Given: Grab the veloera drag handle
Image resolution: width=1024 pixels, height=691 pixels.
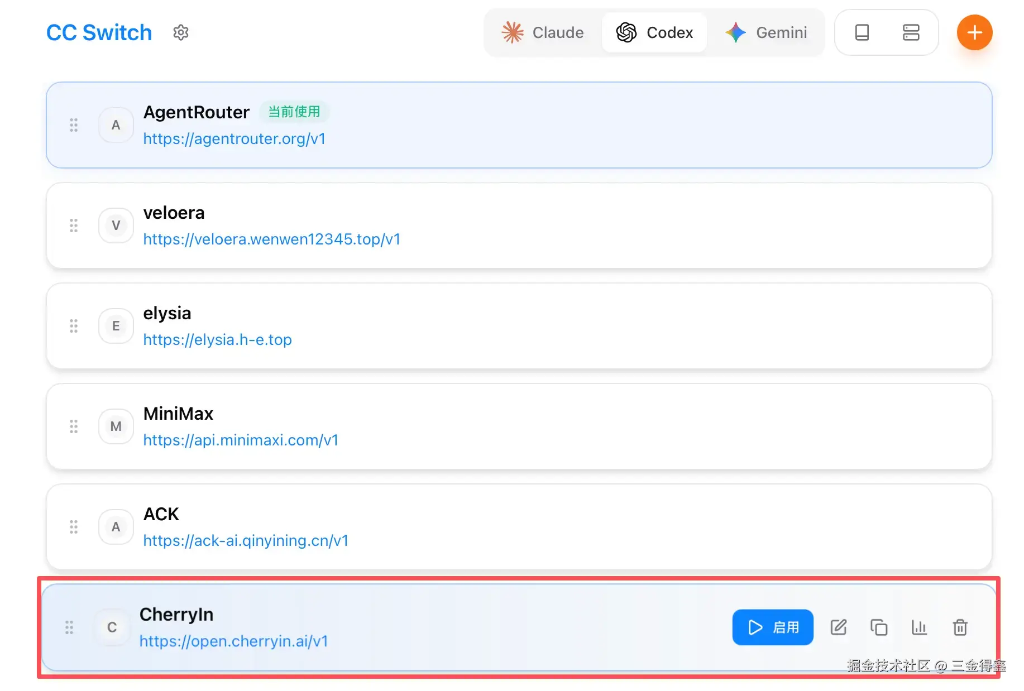Looking at the screenshot, I should (x=73, y=225).
